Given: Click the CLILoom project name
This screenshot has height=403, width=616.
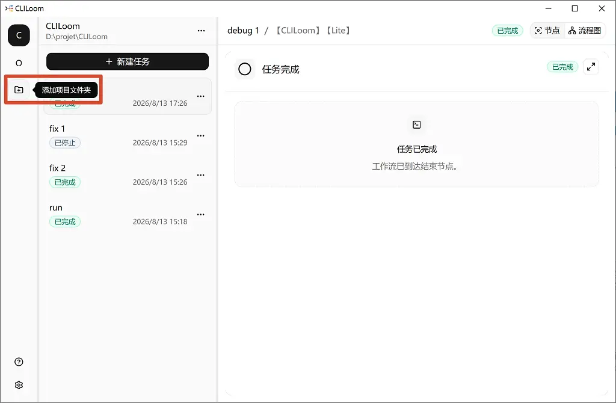Looking at the screenshot, I should click(63, 26).
